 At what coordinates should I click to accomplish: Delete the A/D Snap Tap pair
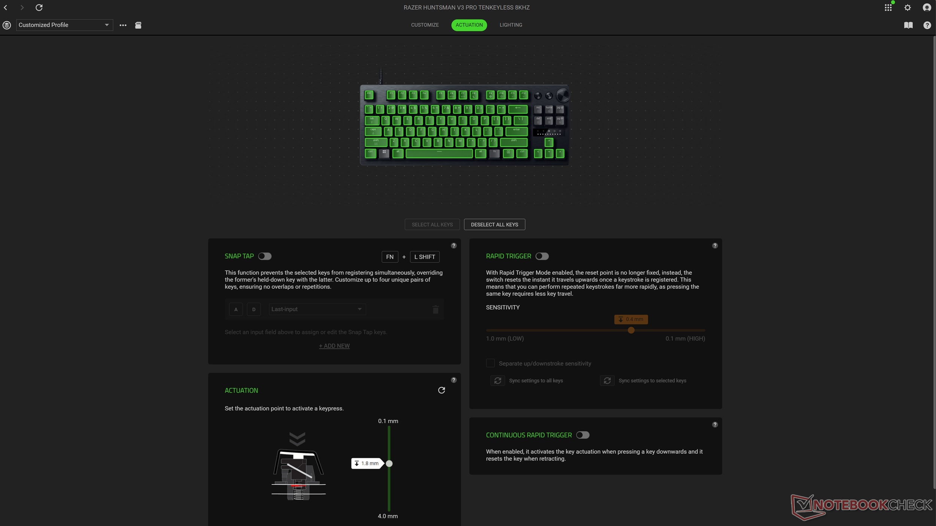point(435,309)
